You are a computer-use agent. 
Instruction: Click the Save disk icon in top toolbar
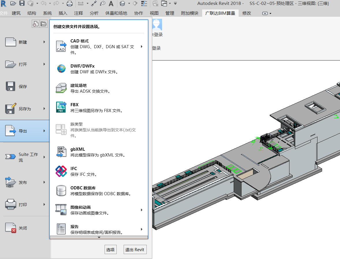pyautogui.click(x=22, y=3)
